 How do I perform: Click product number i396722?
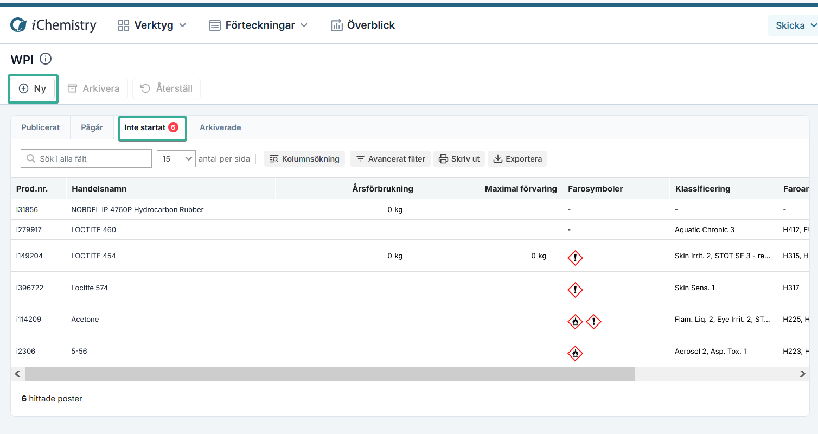point(30,288)
